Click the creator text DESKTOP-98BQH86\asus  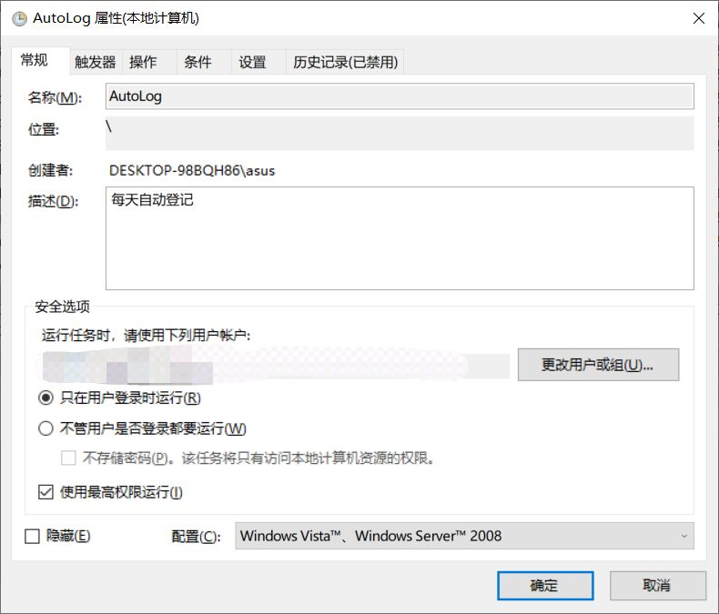pyautogui.click(x=192, y=171)
